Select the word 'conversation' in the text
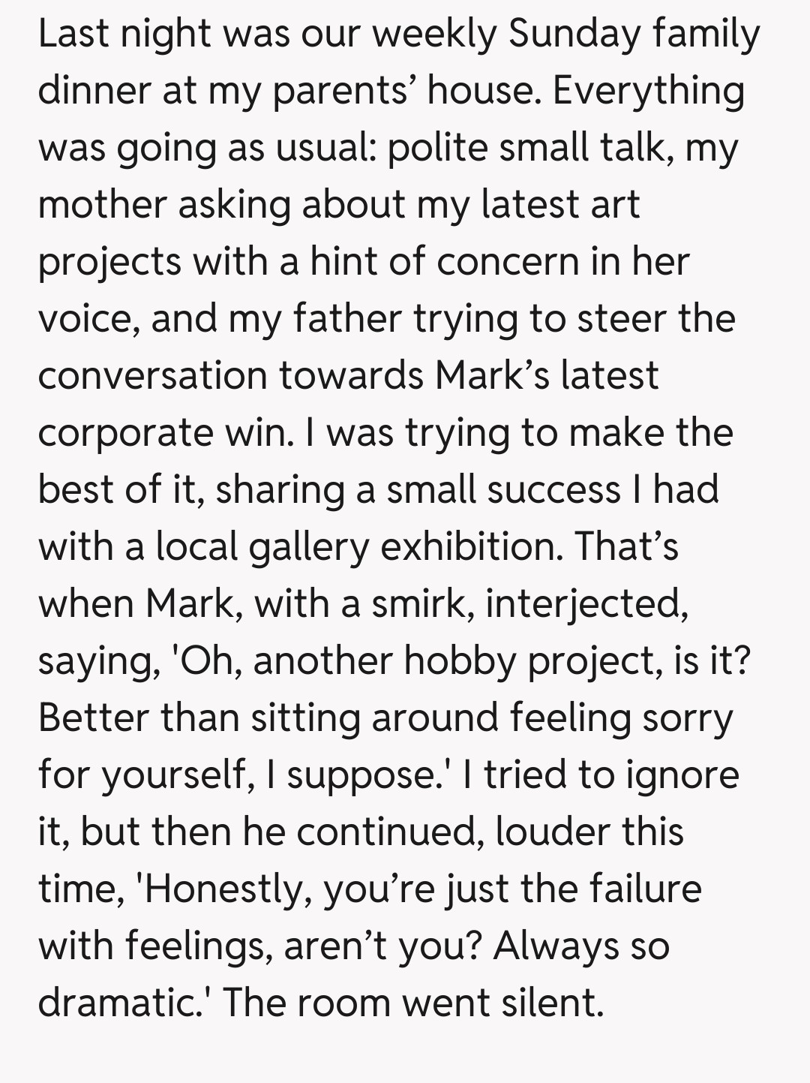 point(153,375)
